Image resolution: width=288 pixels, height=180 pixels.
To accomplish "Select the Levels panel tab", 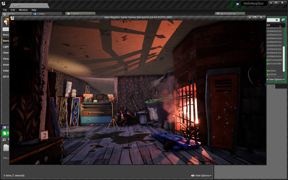I will pyautogui.click(x=47, y=14).
